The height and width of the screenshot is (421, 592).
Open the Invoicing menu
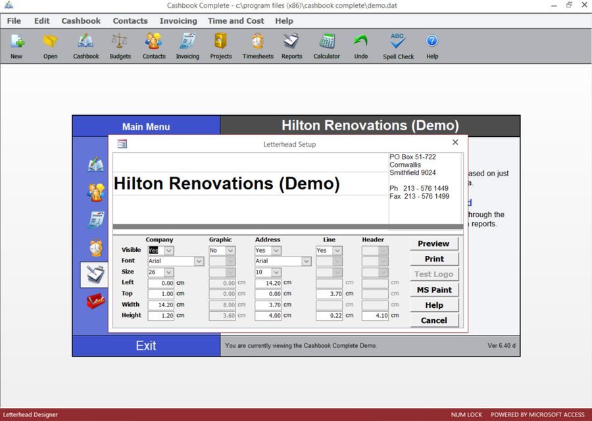(x=178, y=21)
